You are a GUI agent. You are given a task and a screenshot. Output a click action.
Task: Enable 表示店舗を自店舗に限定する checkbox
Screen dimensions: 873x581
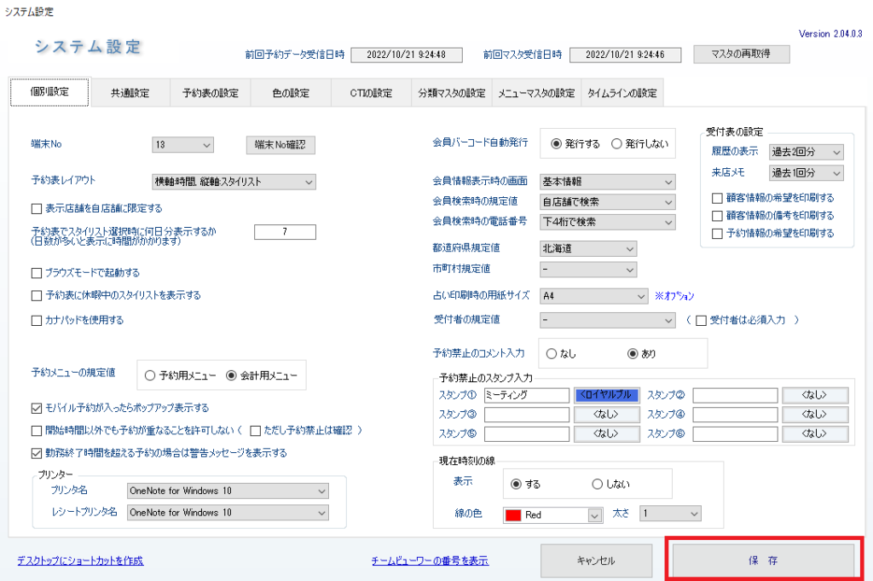[x=37, y=208]
